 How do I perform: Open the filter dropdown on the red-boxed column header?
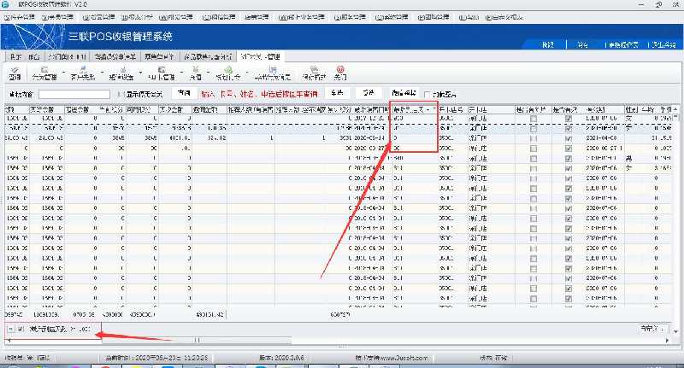click(433, 109)
